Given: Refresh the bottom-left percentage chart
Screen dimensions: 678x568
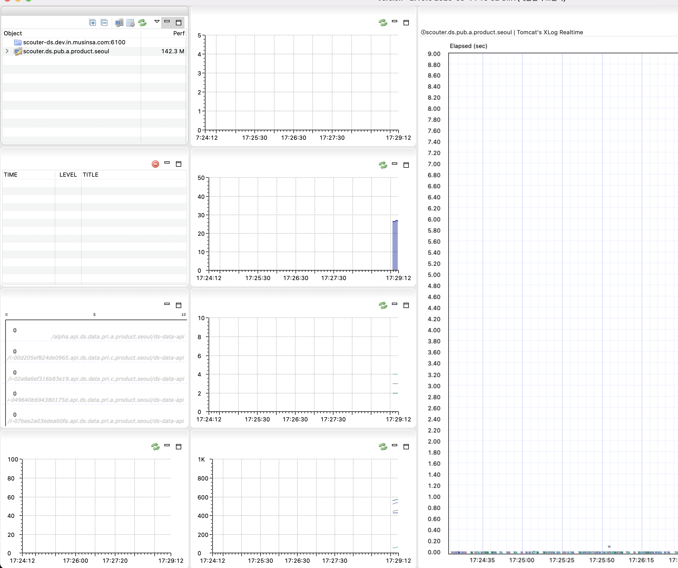Looking at the screenshot, I should pos(156,446).
